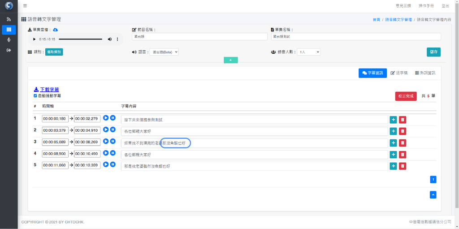The image size is (459, 229).
Task: Play subtitle row 5 segment
Action: (106, 164)
